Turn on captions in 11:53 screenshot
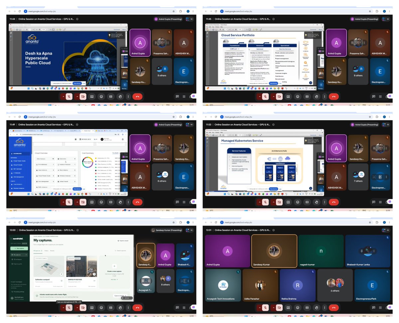This screenshot has height=323, width=399. [307, 202]
